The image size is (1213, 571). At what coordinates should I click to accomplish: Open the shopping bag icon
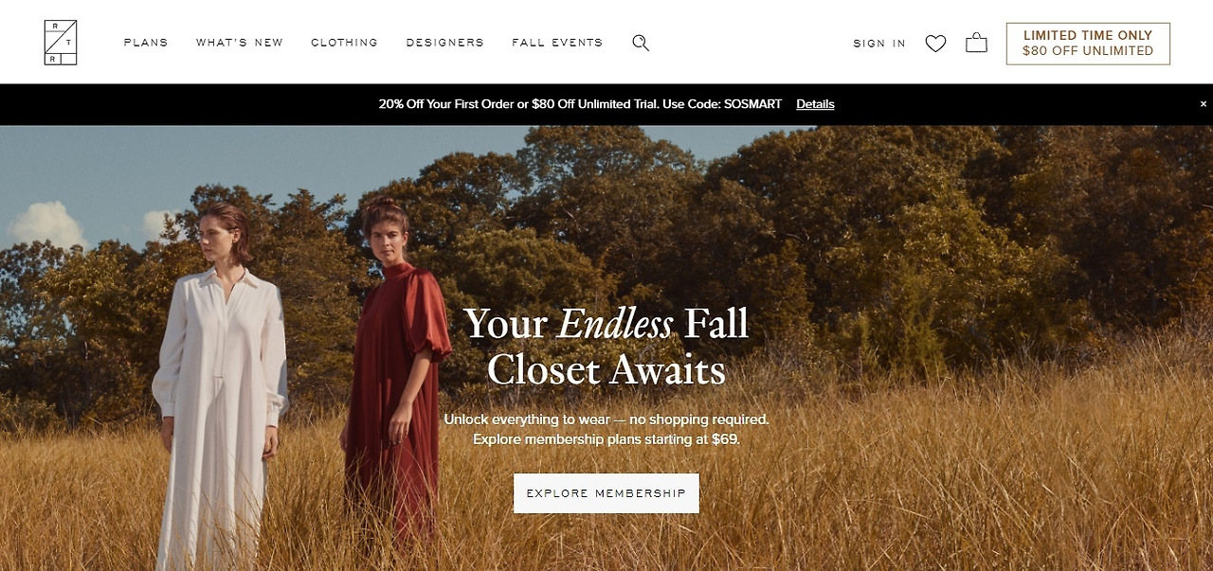(x=976, y=43)
